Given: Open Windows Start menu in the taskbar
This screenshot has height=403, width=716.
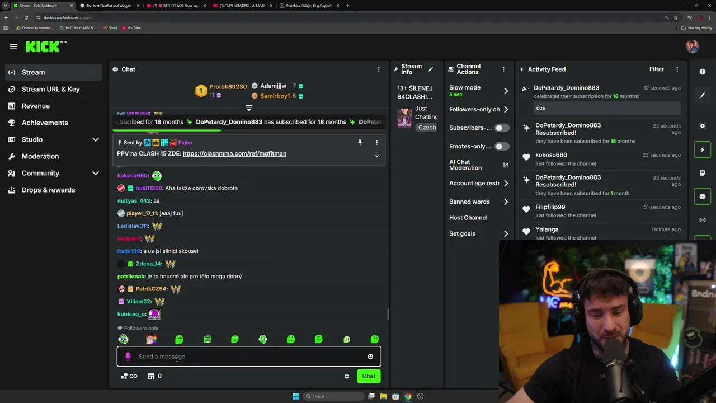Looking at the screenshot, I should click(x=296, y=396).
